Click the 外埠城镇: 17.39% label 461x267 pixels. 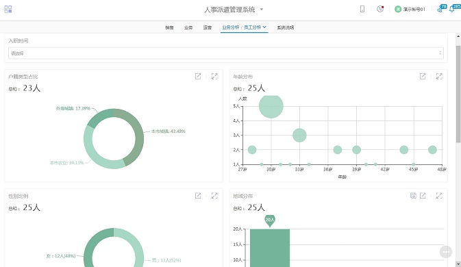(x=73, y=108)
